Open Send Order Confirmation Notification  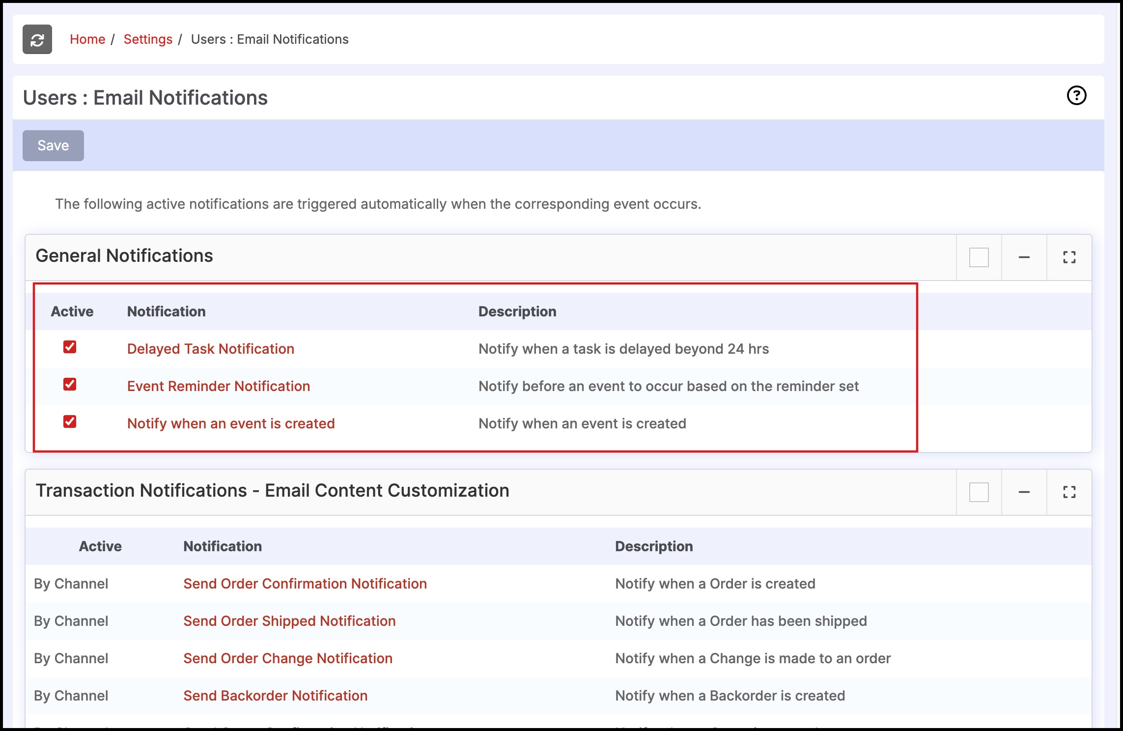coord(305,584)
